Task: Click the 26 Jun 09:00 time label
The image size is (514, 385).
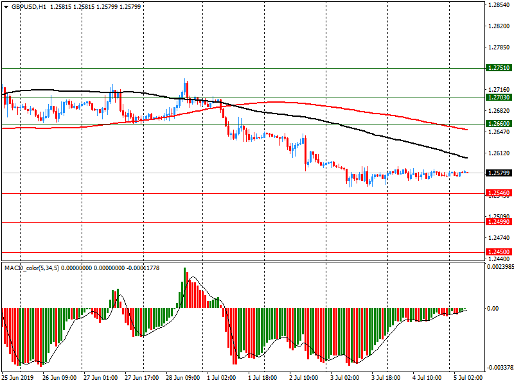Action: tap(59, 377)
